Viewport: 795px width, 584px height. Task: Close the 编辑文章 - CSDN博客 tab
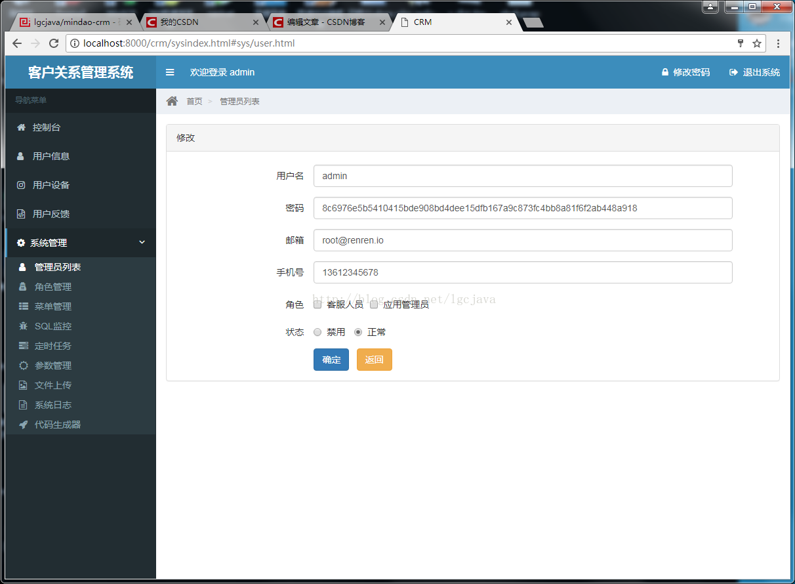click(384, 22)
